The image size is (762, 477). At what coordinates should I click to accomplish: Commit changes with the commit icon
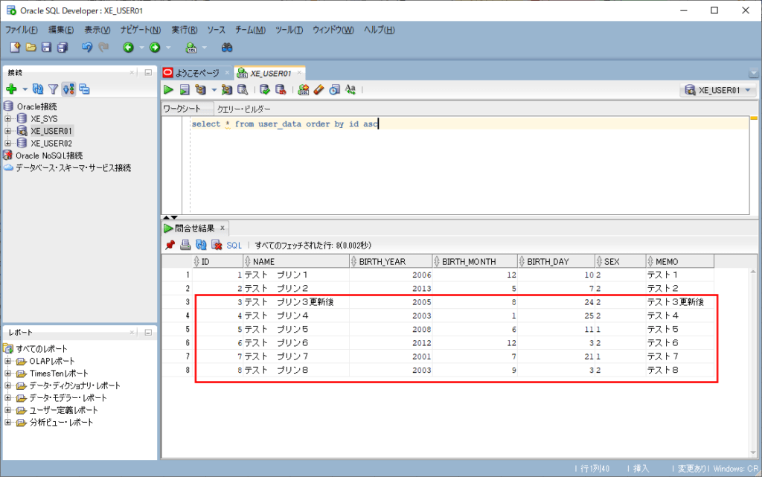264,90
